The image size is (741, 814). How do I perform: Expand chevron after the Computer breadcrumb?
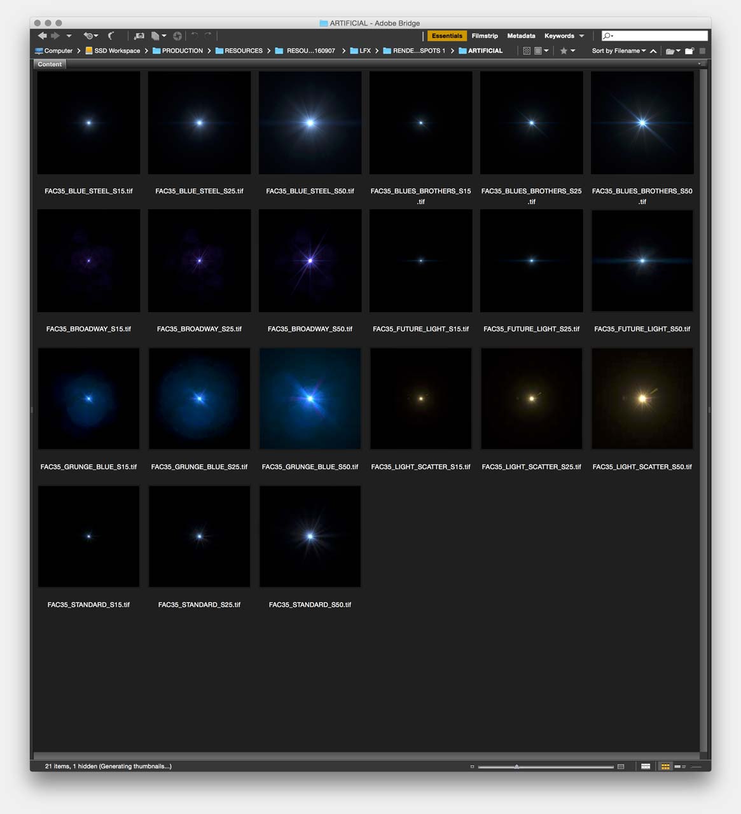click(79, 51)
